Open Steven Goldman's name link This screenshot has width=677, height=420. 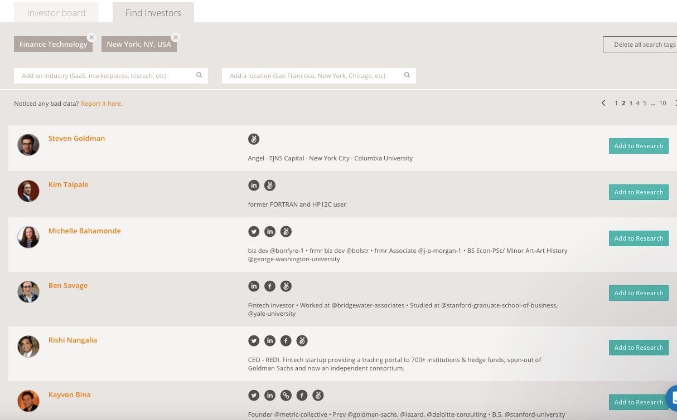click(x=76, y=138)
